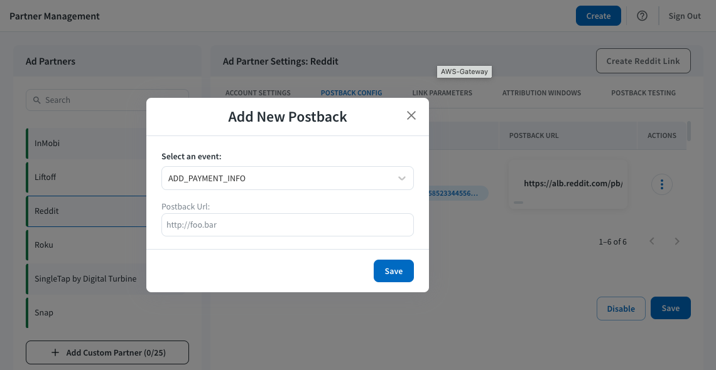Save Reddit partner settings
Image resolution: width=716 pixels, height=370 pixels.
pyautogui.click(x=670, y=308)
